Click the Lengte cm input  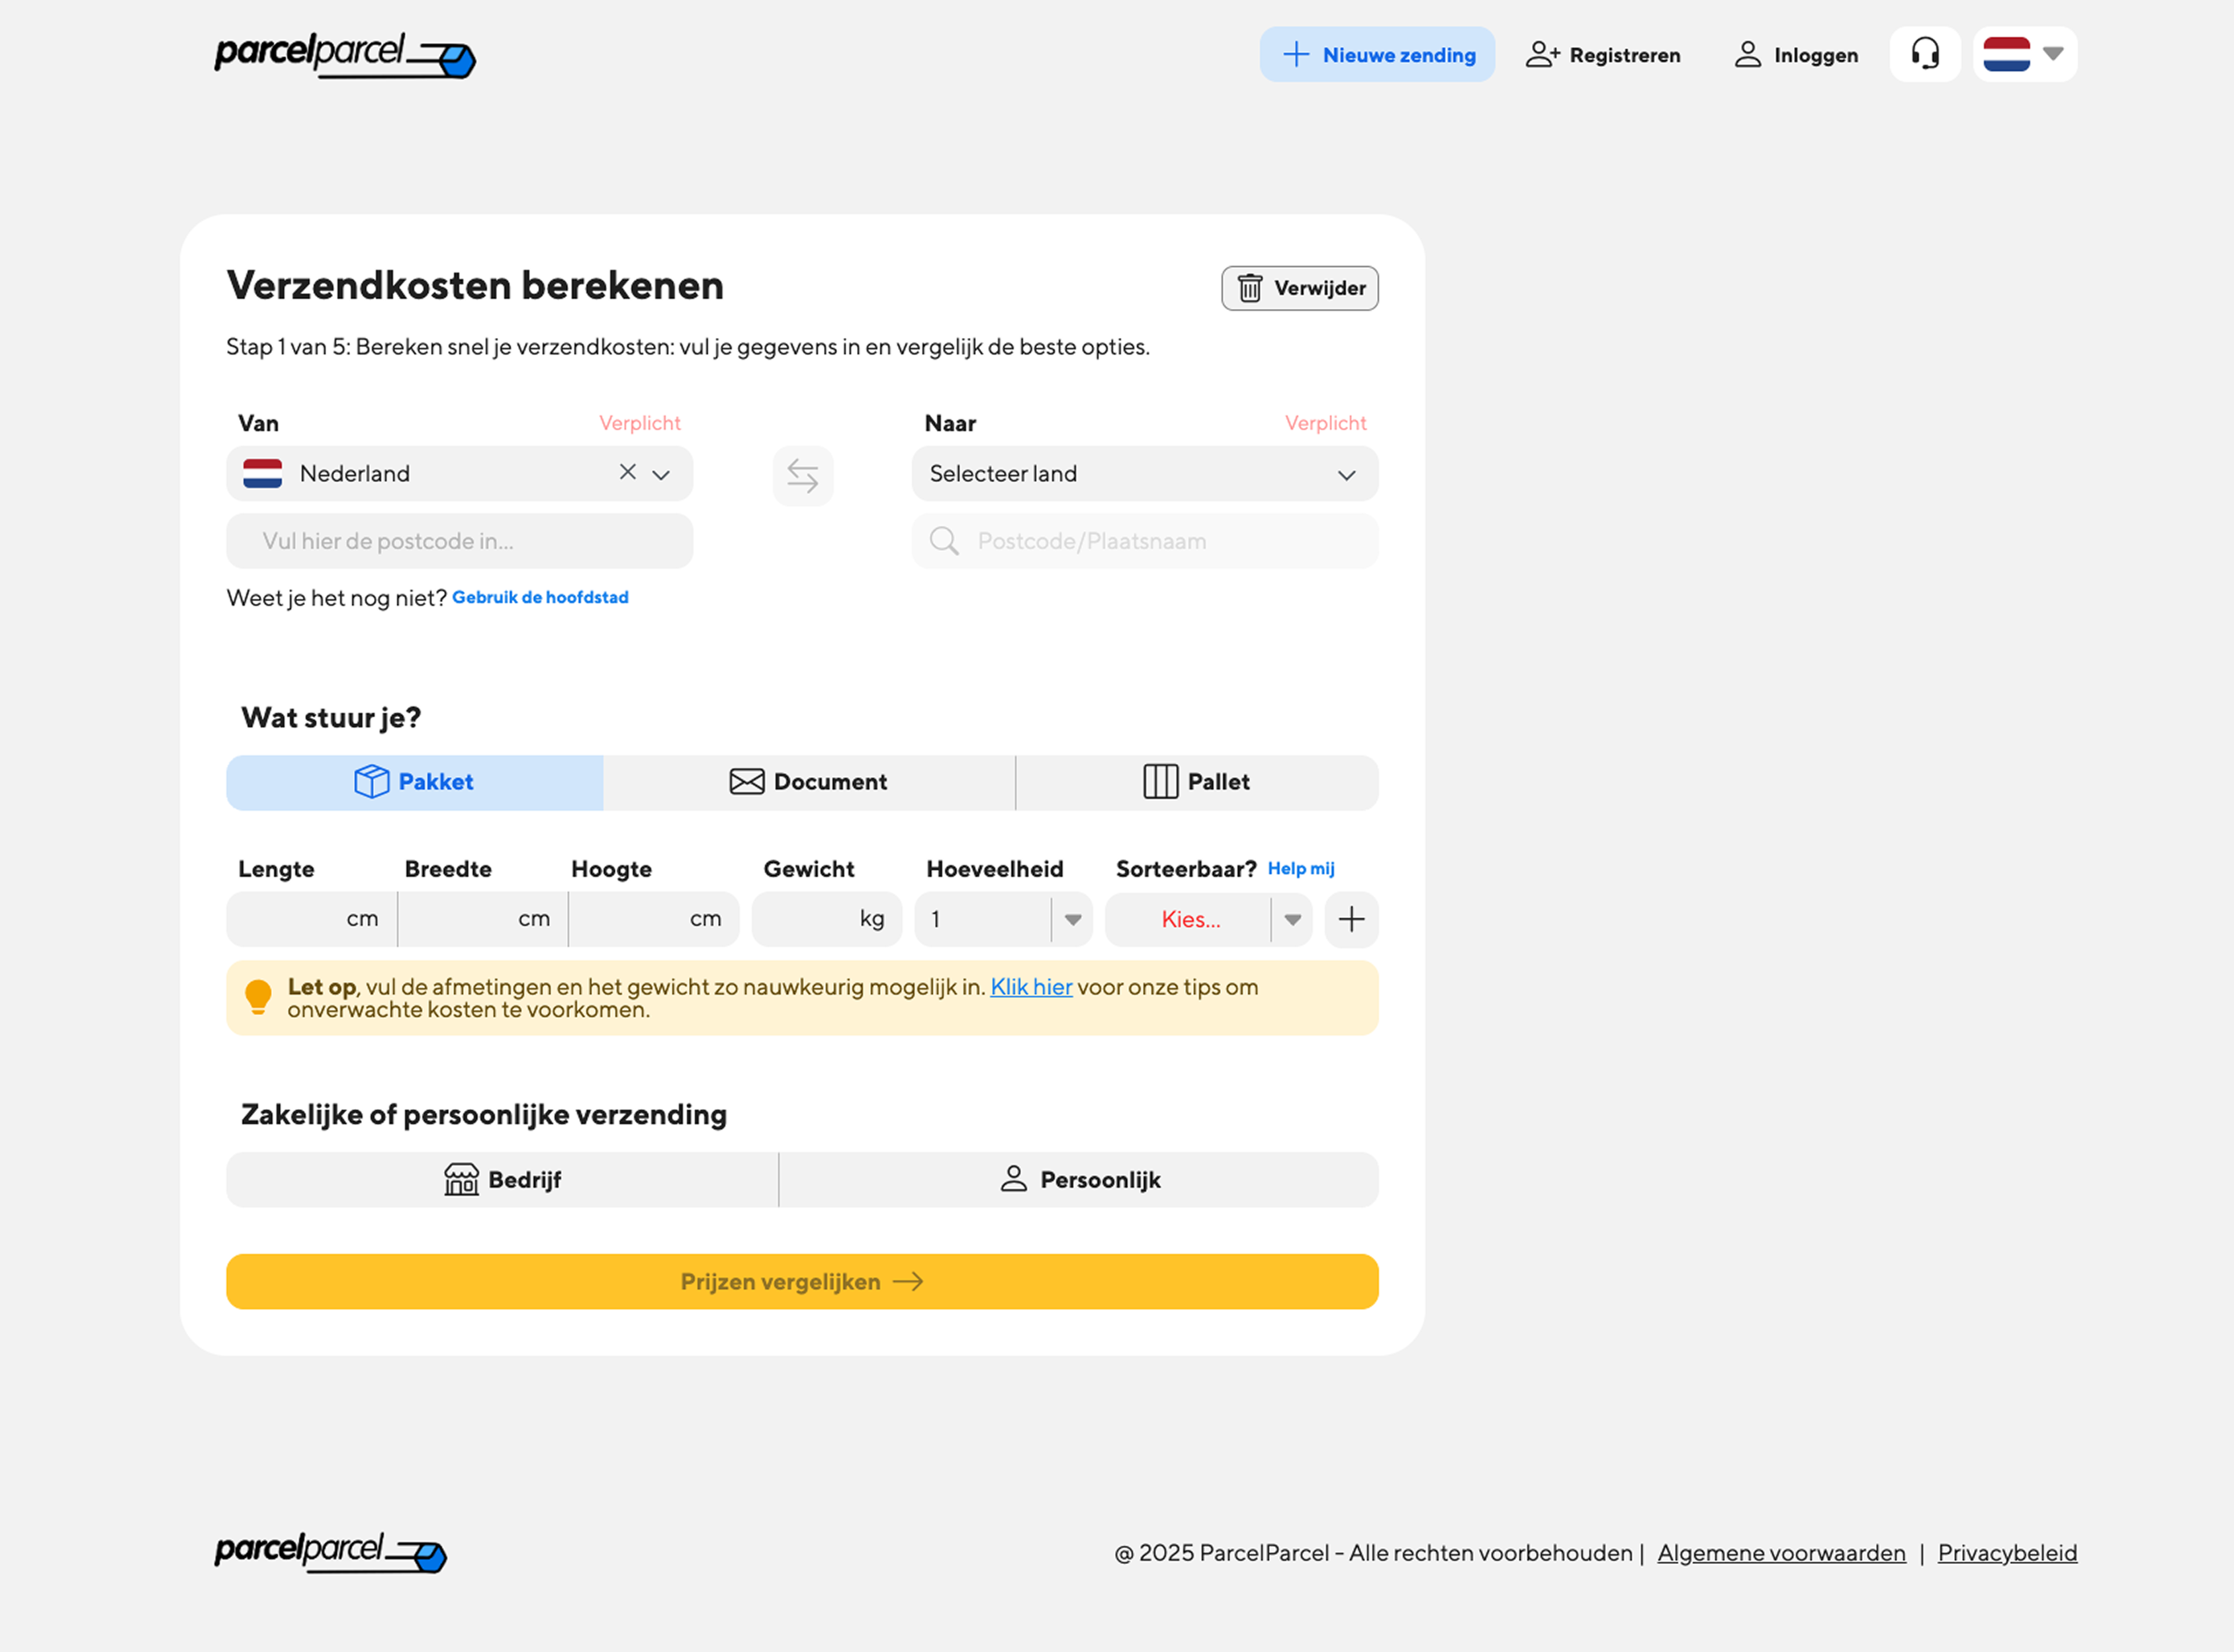[x=311, y=919]
